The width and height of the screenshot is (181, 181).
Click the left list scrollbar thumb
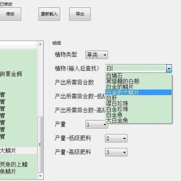point(40,145)
